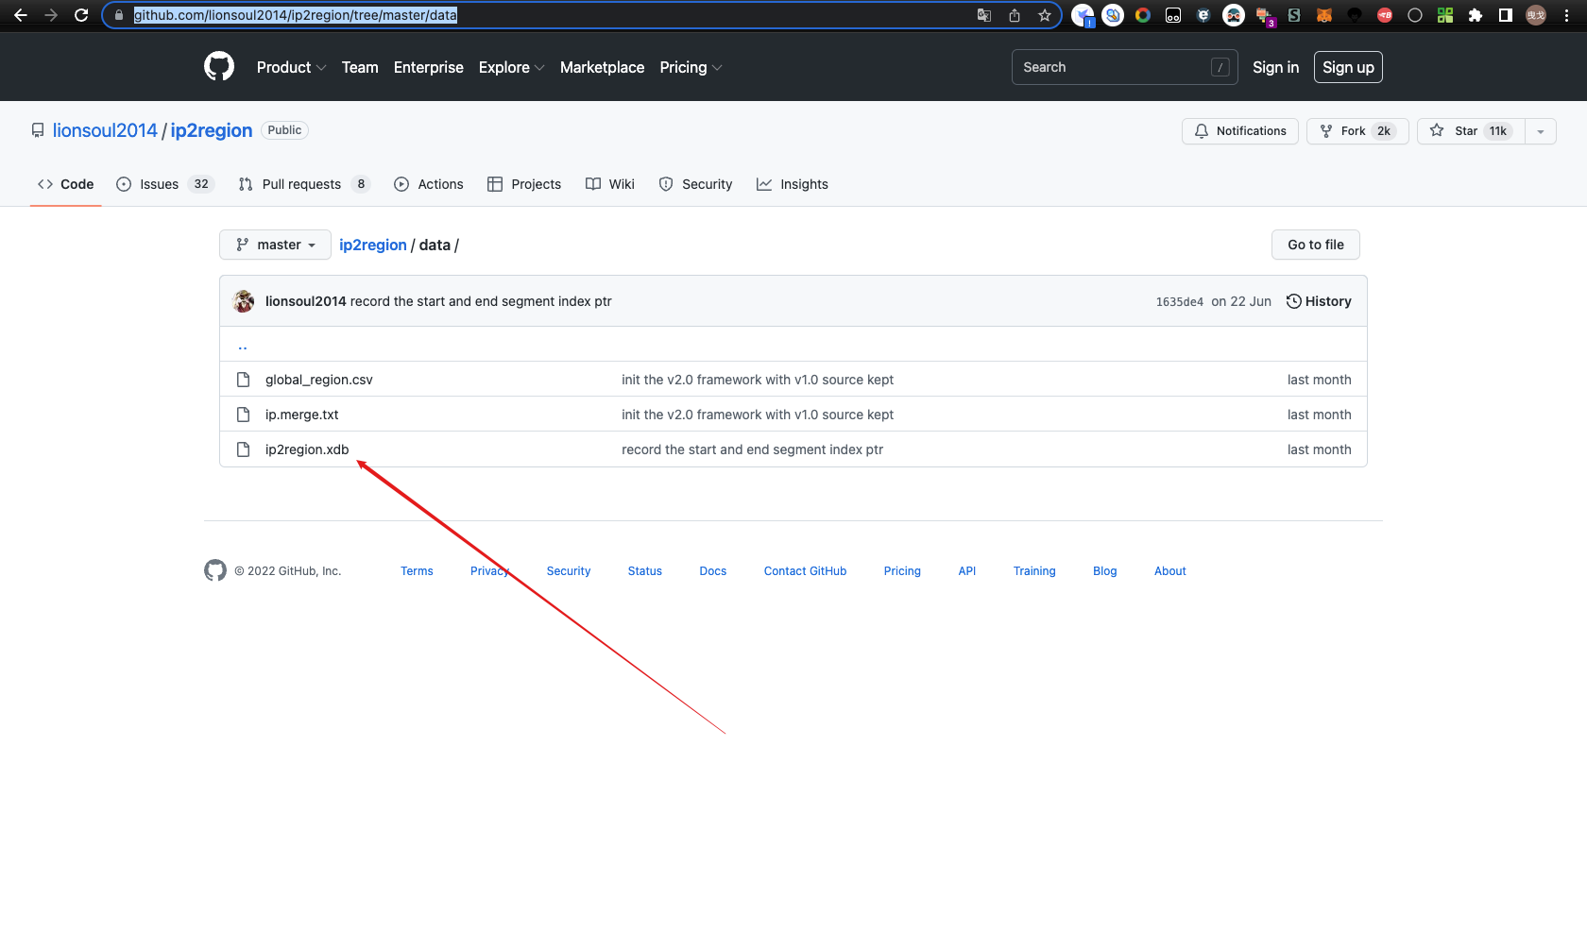Open About link in footer
Screen dimensions: 1587x949
(x=1170, y=571)
